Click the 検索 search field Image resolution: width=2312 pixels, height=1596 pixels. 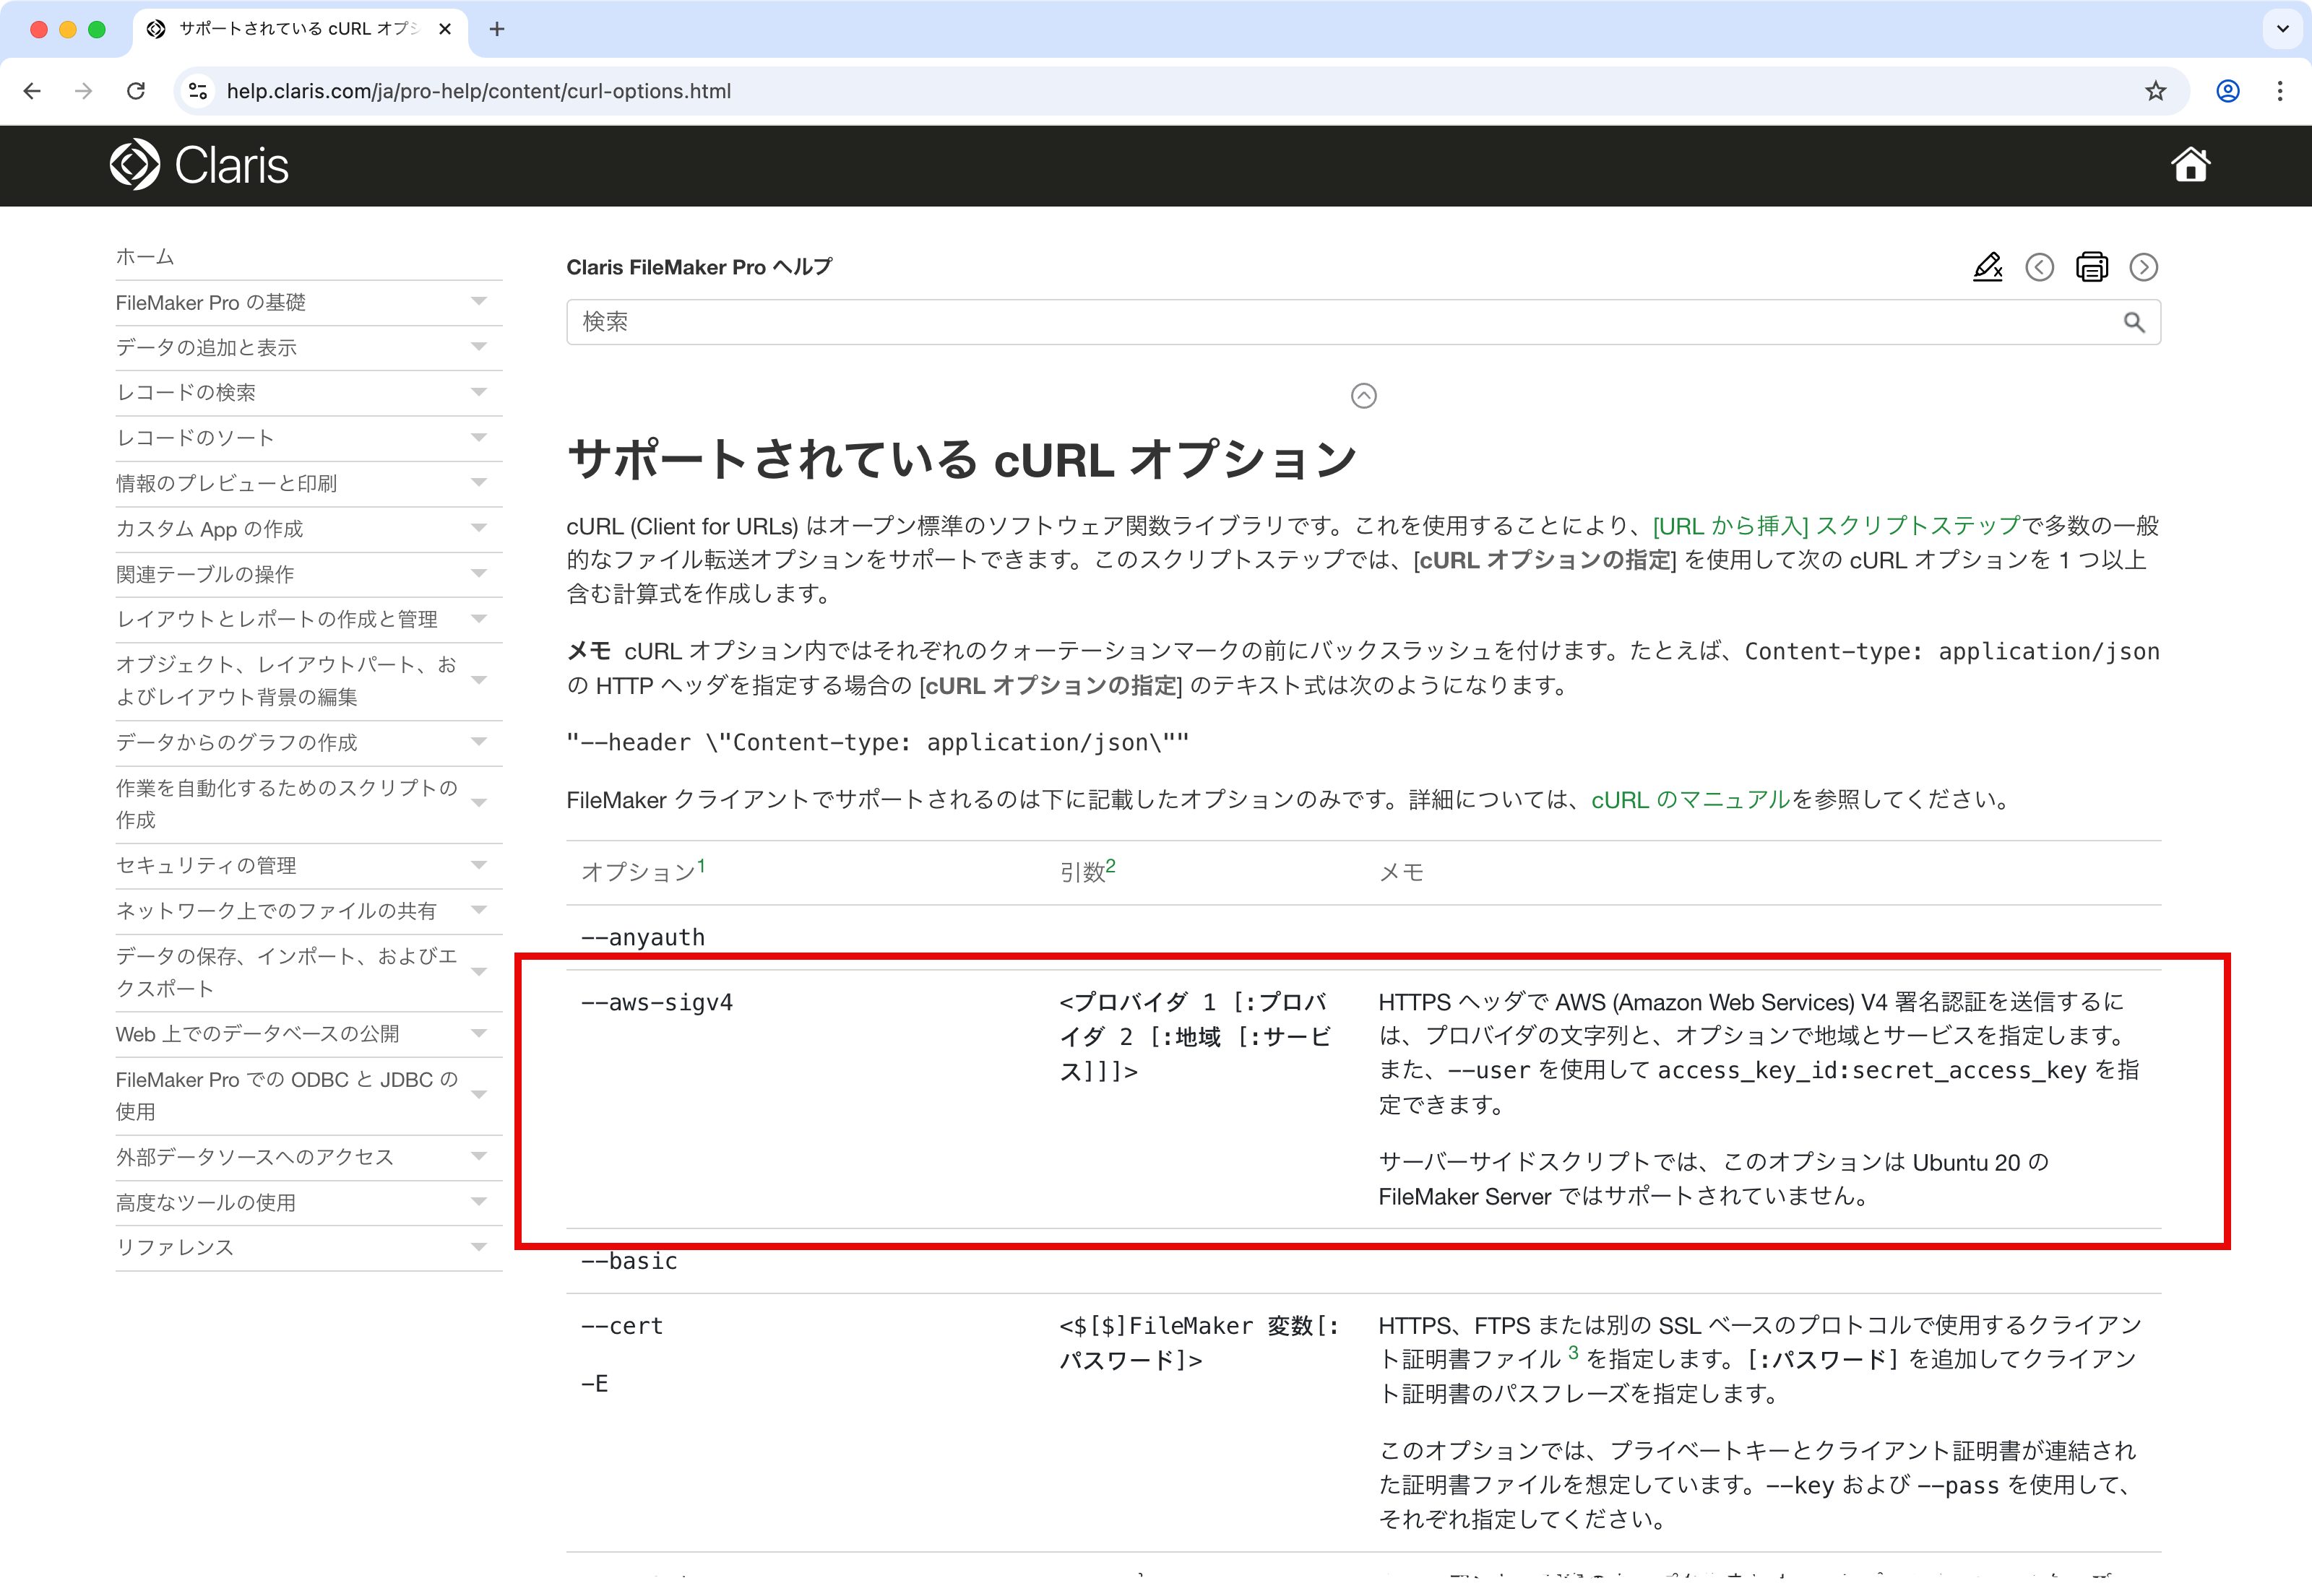click(x=1363, y=322)
